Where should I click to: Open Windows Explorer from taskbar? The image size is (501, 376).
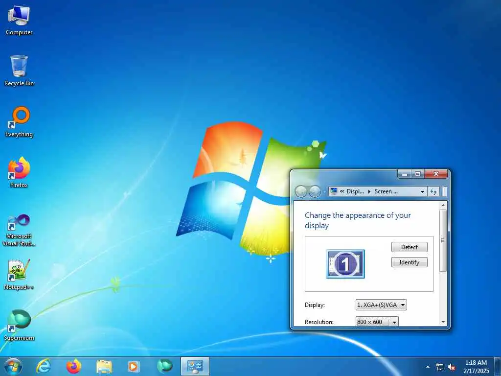[x=104, y=366]
